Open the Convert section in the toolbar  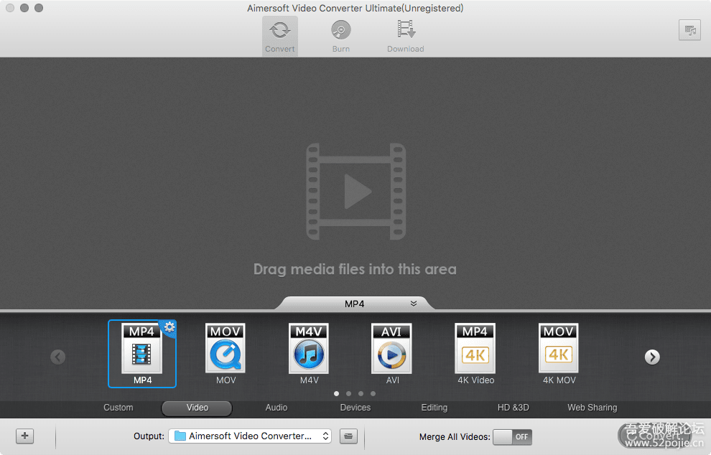(x=280, y=37)
